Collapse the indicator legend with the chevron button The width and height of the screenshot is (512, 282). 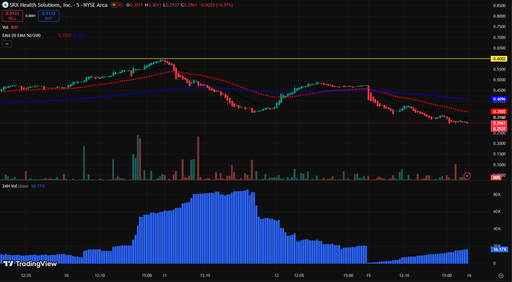[x=7, y=44]
